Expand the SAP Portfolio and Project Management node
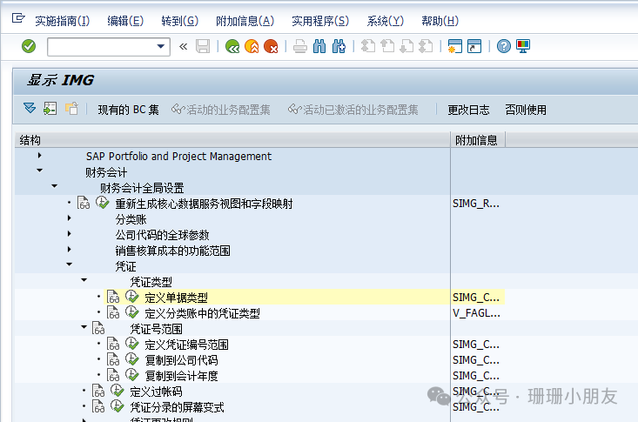Viewport: 638px width, 422px height. (40, 156)
